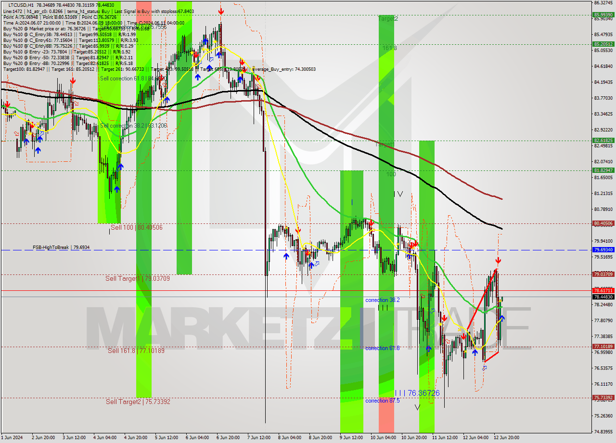This screenshot has width=616, height=443.
Task: Click the '6 Jun 20:00' time axis label
Action: (x=228, y=438)
